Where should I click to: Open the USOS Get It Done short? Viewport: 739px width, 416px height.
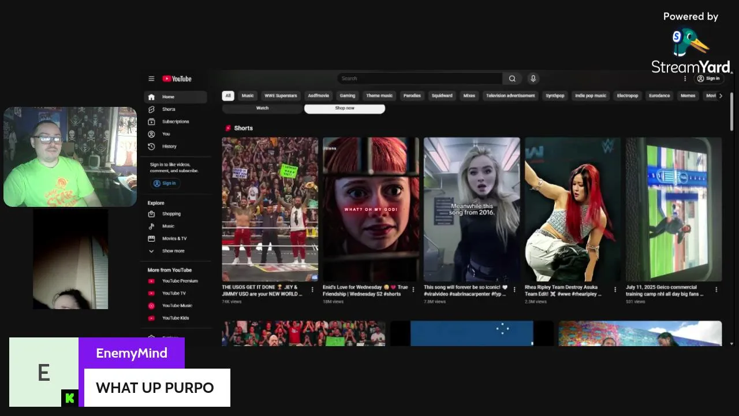tap(270, 209)
